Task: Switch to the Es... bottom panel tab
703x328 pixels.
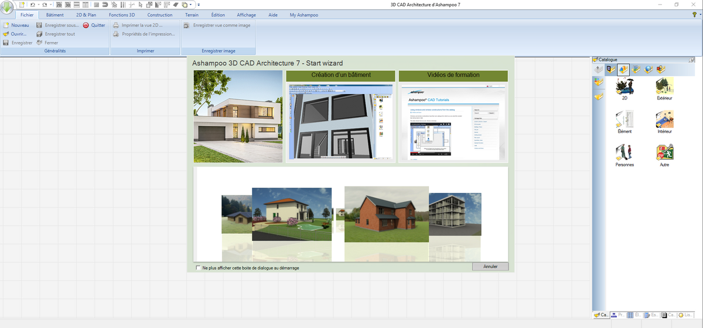Action: tap(651, 315)
